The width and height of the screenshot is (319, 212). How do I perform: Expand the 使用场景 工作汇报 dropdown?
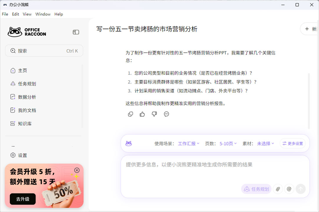188,143
